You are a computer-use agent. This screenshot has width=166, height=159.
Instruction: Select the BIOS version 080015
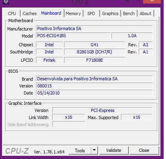pos(94,86)
